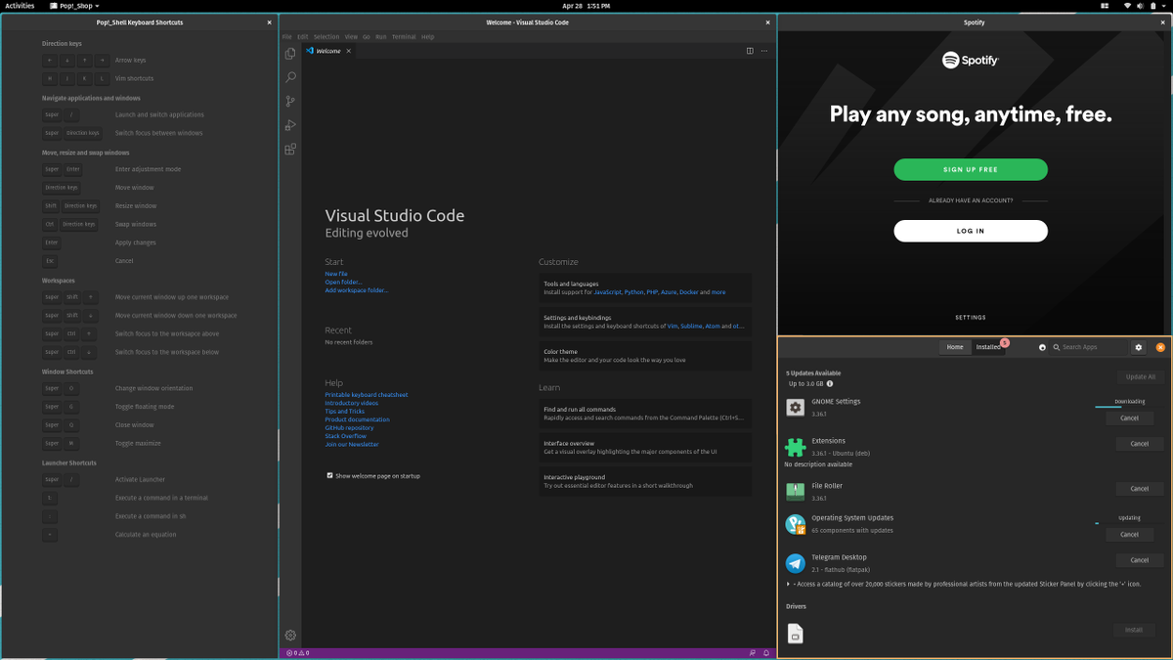Open the Run and Debug view
This screenshot has width=1173, height=660.
(289, 125)
